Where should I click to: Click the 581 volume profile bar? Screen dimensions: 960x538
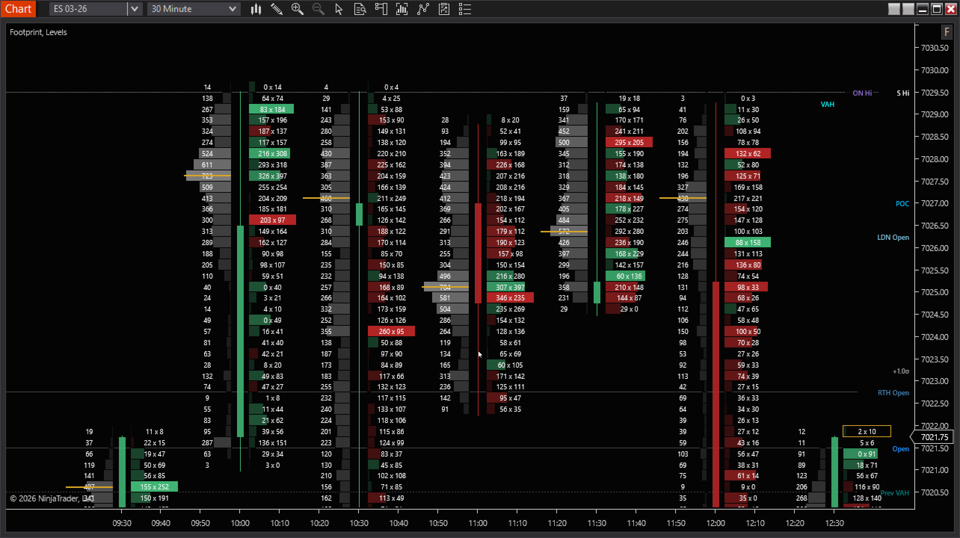[x=450, y=298]
